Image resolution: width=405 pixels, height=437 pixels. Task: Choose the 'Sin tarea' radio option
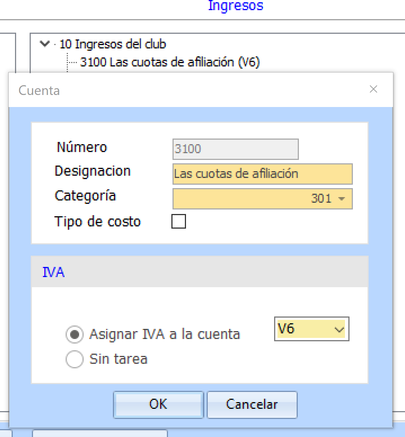pyautogui.click(x=74, y=360)
